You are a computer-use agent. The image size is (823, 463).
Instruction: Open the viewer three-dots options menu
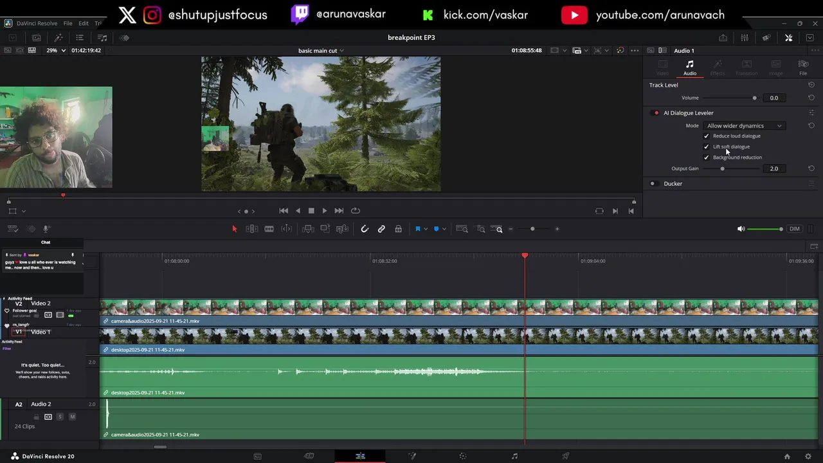pos(635,50)
